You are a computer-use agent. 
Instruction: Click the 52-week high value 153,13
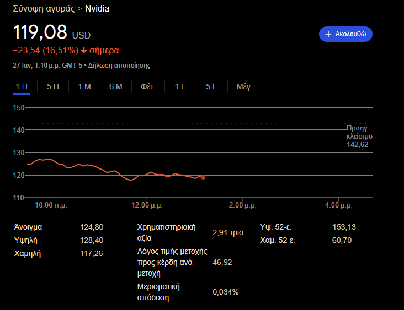tap(344, 227)
